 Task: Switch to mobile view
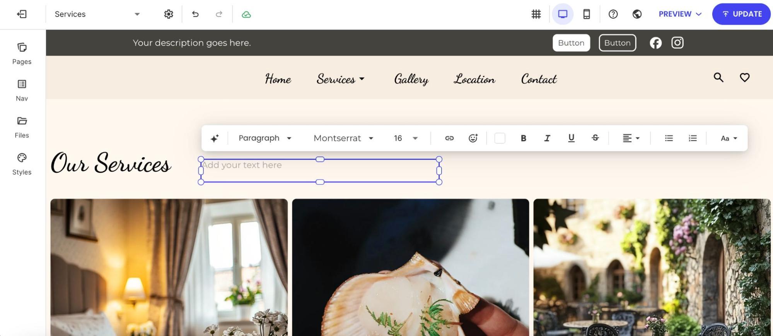(x=587, y=14)
